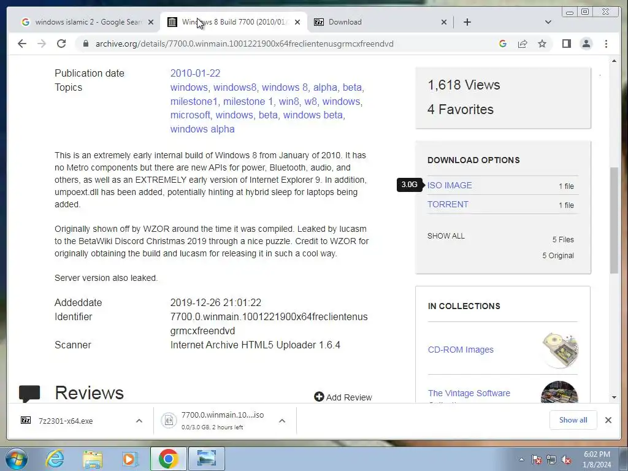Open the microsoft topic link

coord(190,115)
